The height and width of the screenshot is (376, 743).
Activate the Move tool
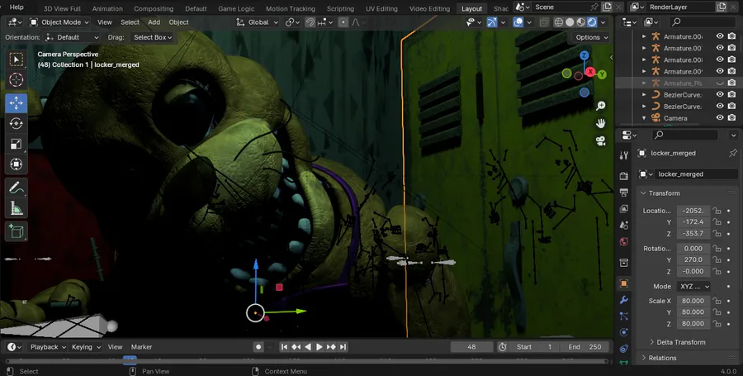click(17, 103)
